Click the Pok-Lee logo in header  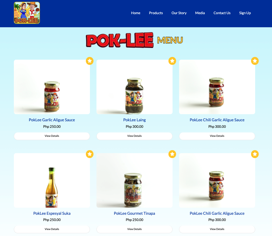click(27, 13)
